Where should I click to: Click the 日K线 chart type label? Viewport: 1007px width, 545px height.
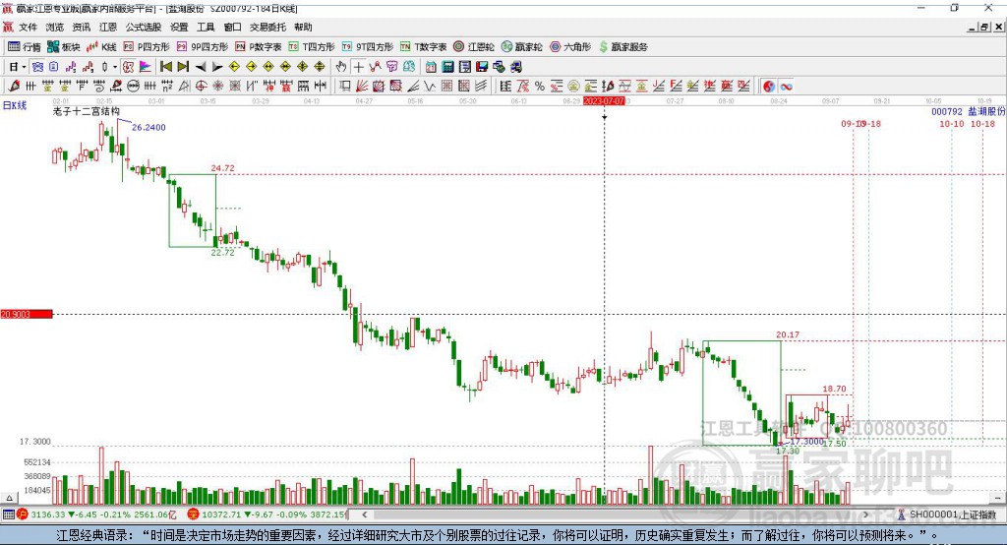15,105
